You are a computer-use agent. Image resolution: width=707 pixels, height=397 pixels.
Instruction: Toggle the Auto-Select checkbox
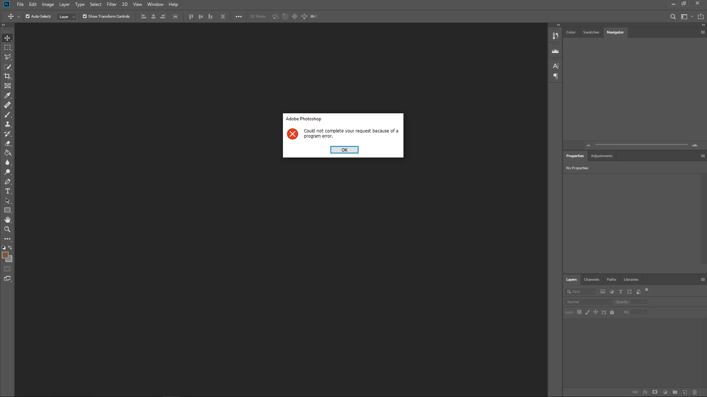pos(28,16)
